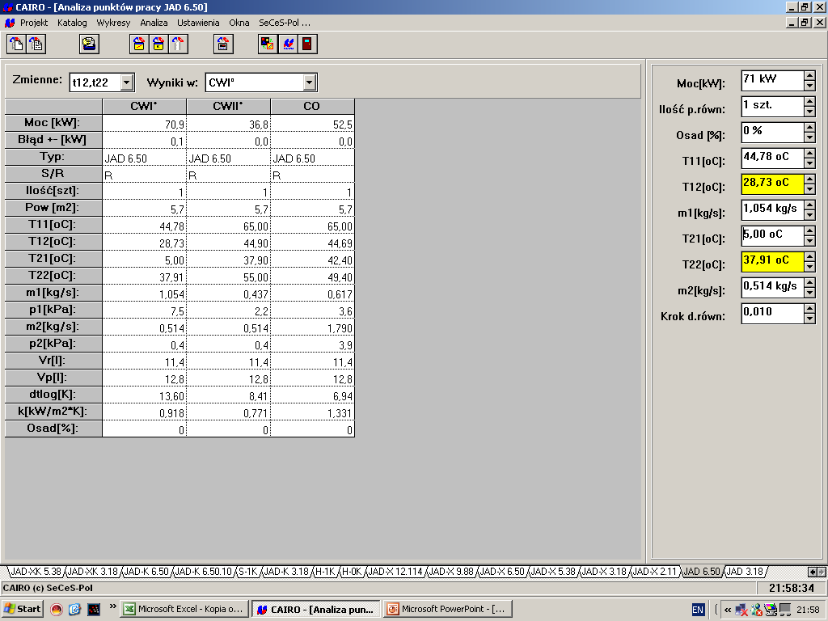Open the SeCeS-Pol menu
Viewport: 828px width, 621px height.
pyautogui.click(x=284, y=23)
